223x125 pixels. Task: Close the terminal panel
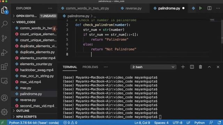(218, 67)
